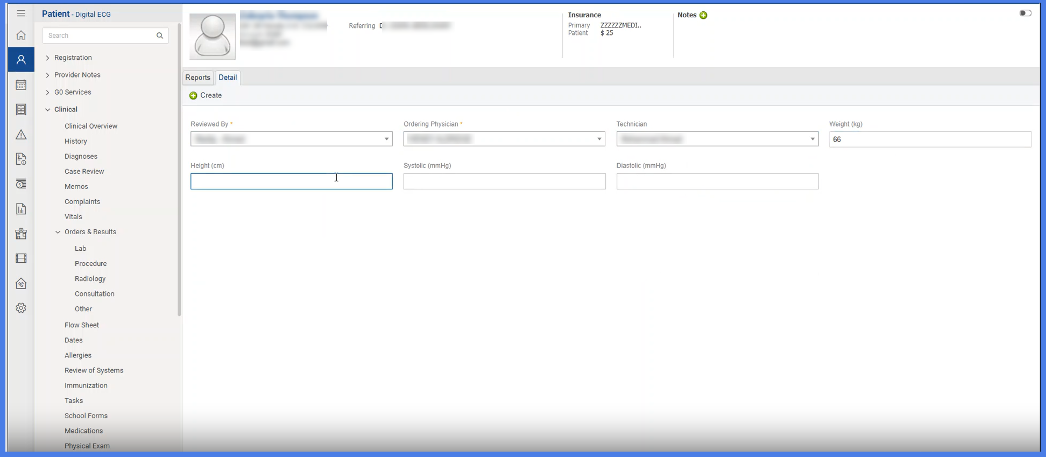1046x457 pixels.
Task: Open Immunization item
Action: (x=86, y=385)
